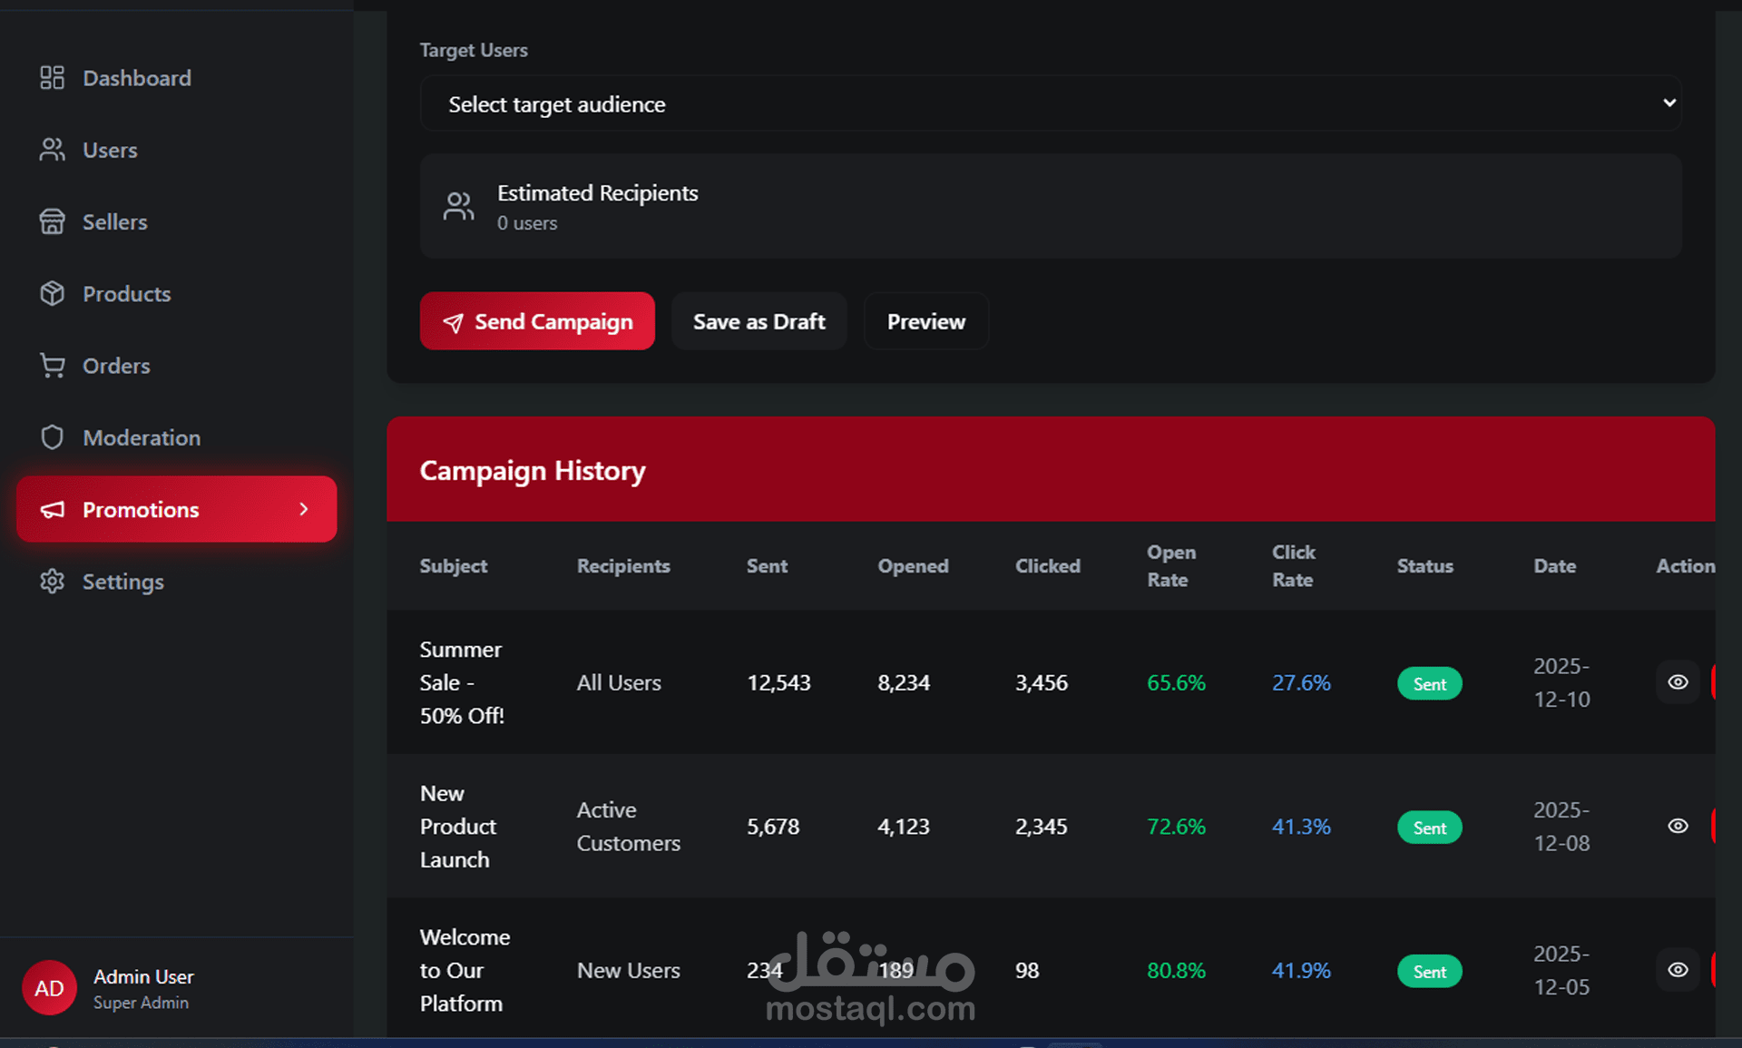Click the Promotions megaphone icon
Viewport: 1742px width, 1048px height.
coord(52,510)
